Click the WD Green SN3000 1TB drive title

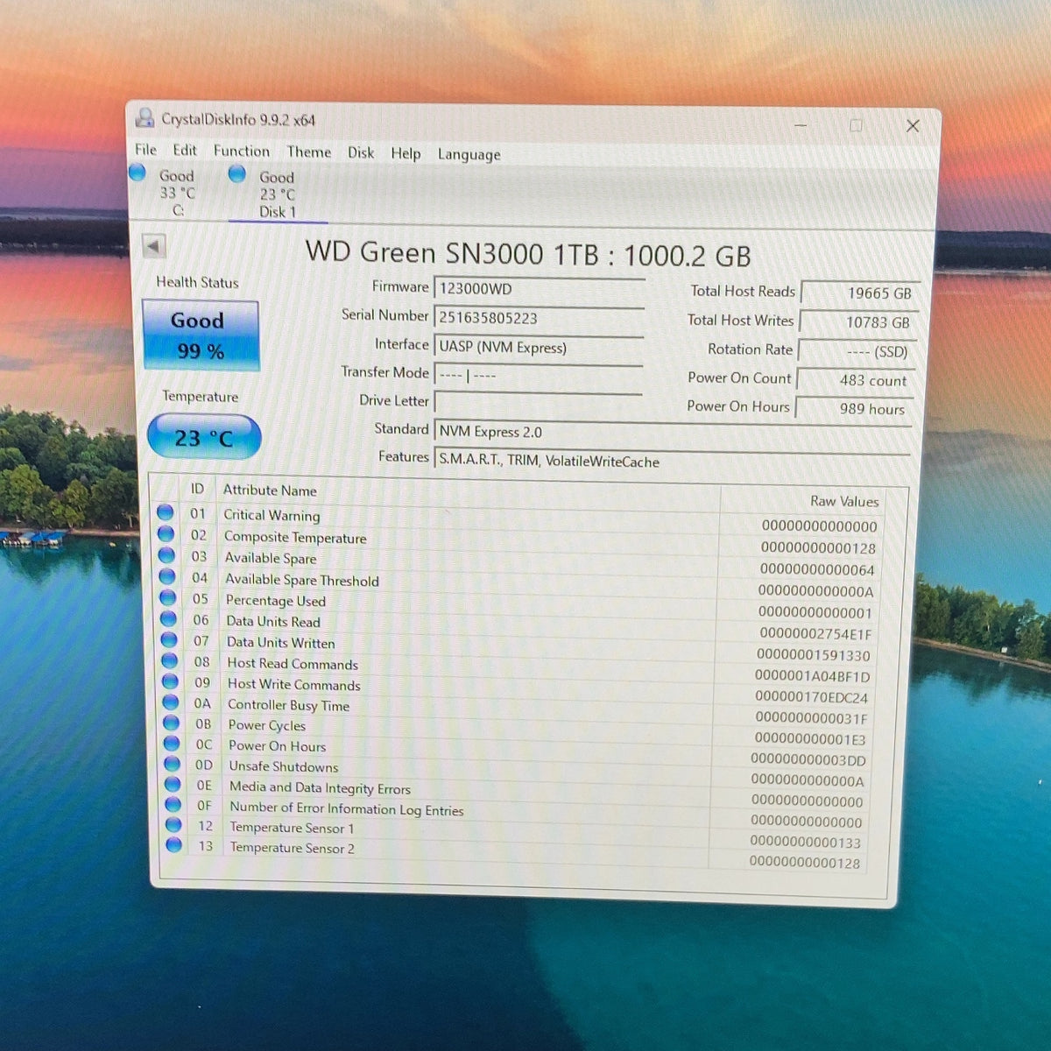point(528,254)
